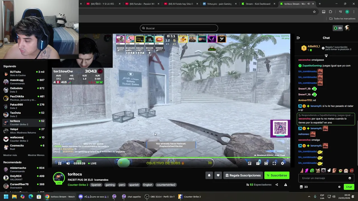
Task: Open the emoji picker in chat input
Action: coord(350,178)
